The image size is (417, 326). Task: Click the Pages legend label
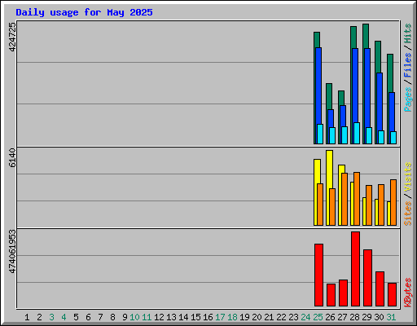tap(407, 99)
